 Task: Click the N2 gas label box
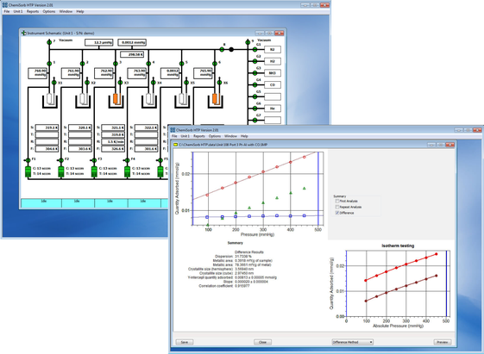tap(273, 49)
